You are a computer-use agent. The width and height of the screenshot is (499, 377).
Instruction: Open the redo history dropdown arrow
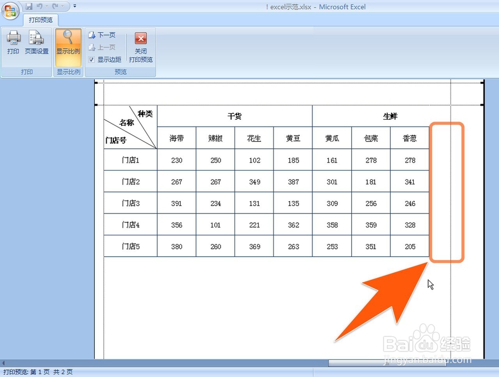coord(62,6)
